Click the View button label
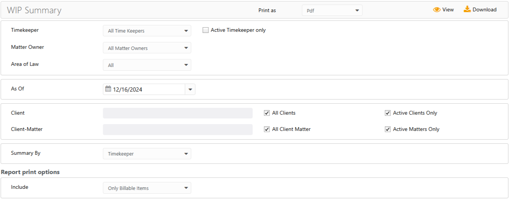 click(448, 10)
